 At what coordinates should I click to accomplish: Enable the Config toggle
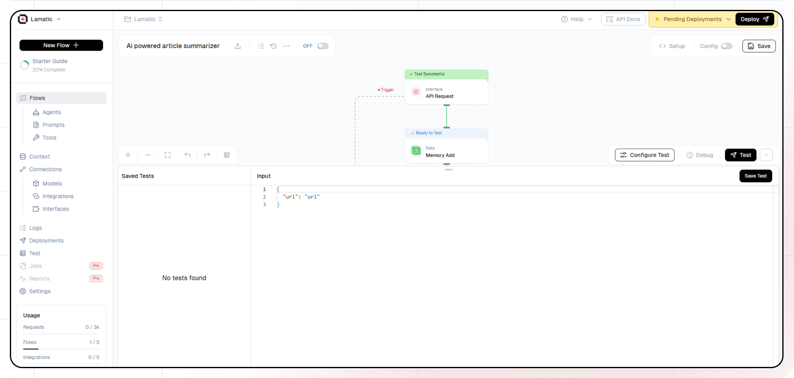point(727,46)
